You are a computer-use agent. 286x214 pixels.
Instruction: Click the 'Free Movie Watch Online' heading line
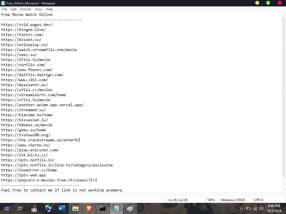tap(27, 14)
